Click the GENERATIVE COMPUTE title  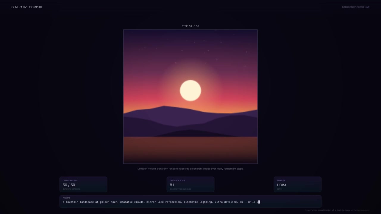coord(27,7)
